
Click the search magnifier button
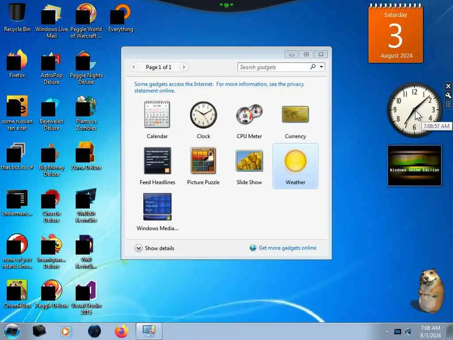[313, 67]
